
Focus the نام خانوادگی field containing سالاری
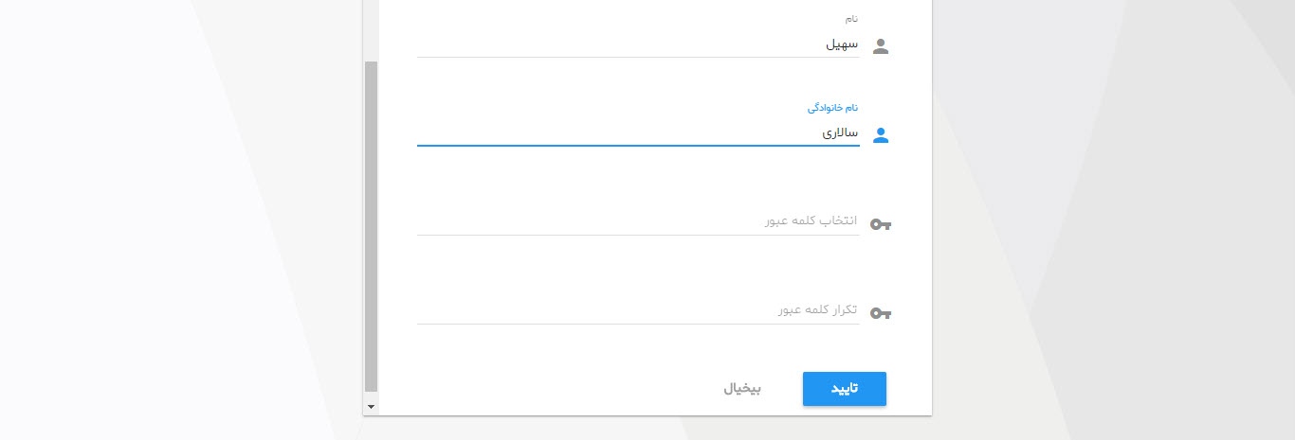pos(638,133)
